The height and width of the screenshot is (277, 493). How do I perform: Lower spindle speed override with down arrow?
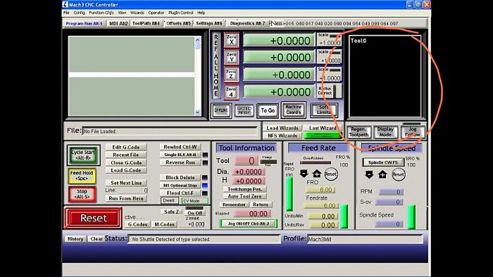click(x=369, y=174)
